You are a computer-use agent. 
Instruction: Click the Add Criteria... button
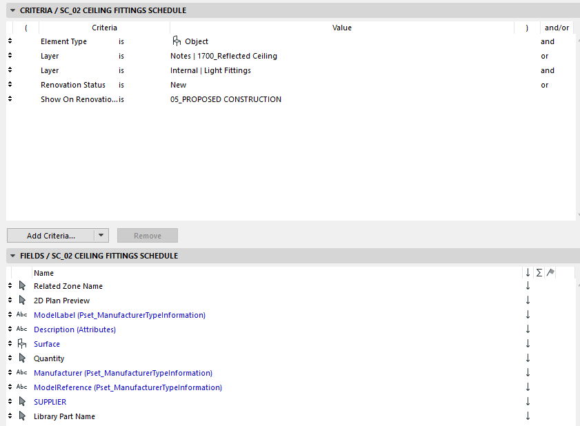pos(50,236)
